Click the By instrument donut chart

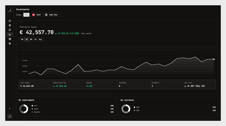[x=24, y=109]
